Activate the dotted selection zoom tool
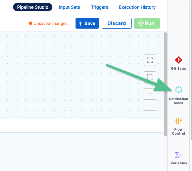The width and height of the screenshot is (192, 171). pos(150,77)
